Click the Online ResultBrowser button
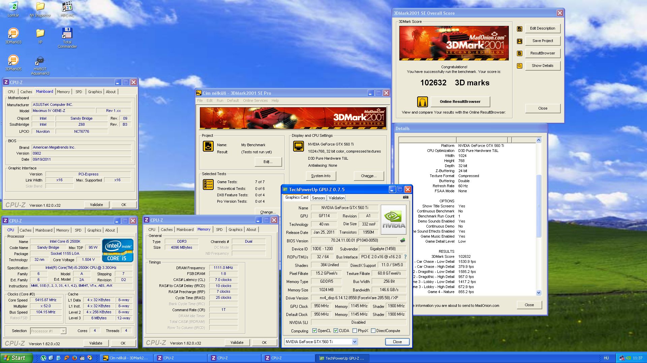 (x=460, y=102)
